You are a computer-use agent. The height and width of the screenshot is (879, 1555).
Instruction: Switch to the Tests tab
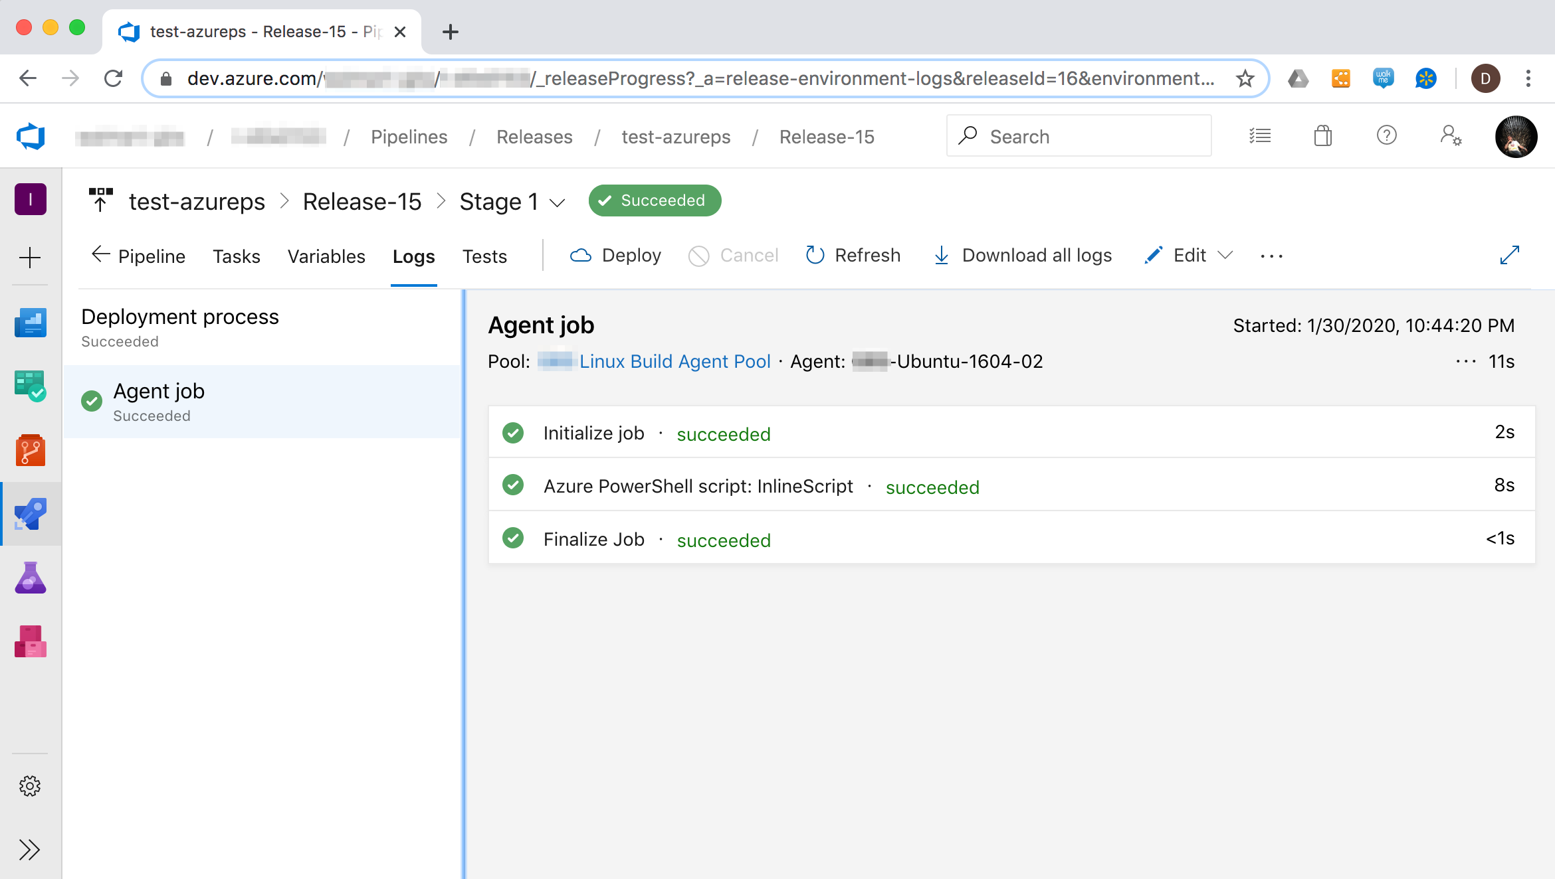click(484, 256)
